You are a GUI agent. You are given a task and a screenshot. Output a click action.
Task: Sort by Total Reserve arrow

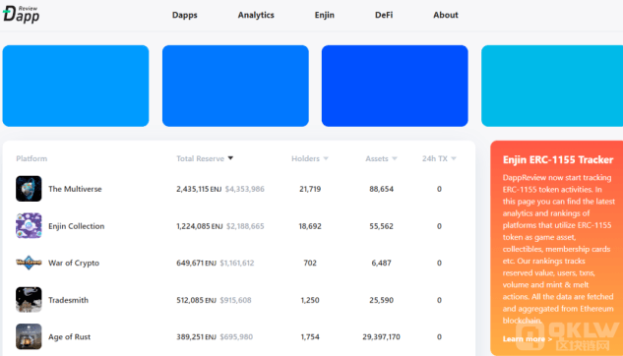(230, 158)
